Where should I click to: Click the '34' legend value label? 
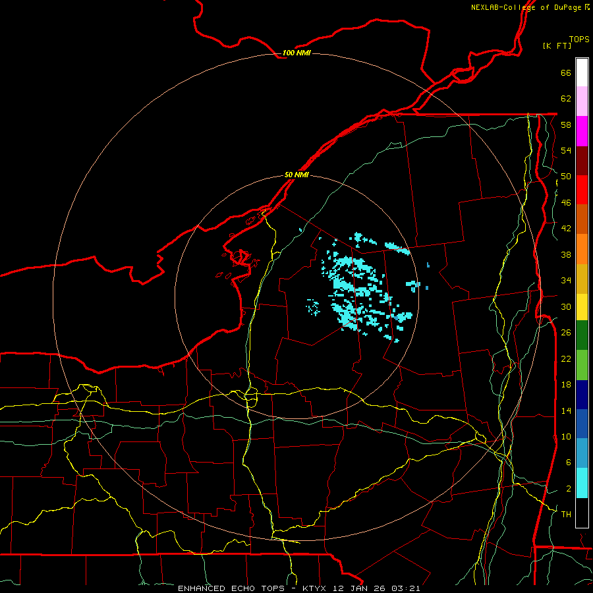[x=566, y=280]
